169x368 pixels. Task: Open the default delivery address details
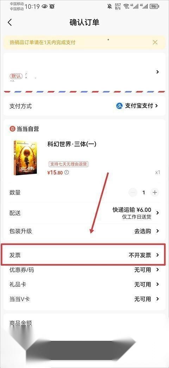coord(84,72)
